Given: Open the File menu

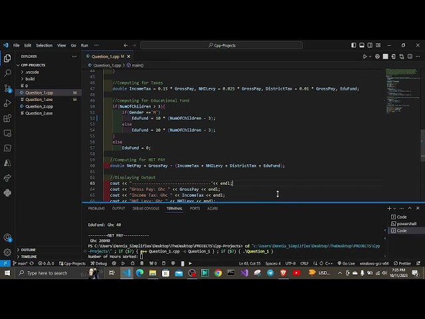Looking at the screenshot, I should pyautogui.click(x=16, y=45).
